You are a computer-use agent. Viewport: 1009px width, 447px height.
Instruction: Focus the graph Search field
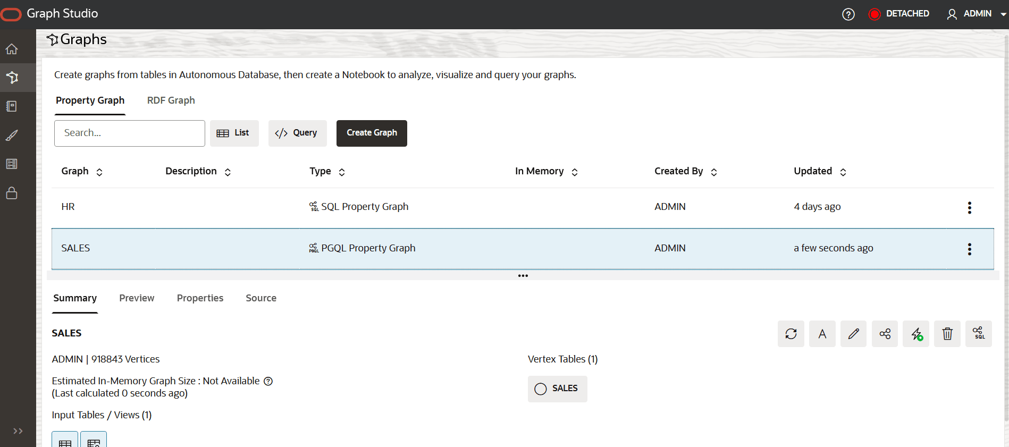130,133
